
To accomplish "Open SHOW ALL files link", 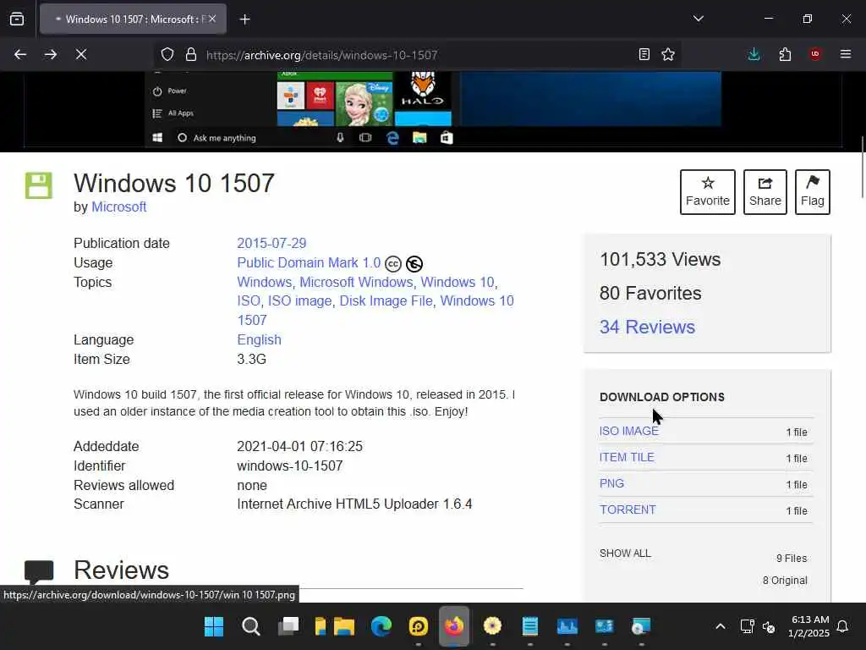I will click(x=625, y=554).
